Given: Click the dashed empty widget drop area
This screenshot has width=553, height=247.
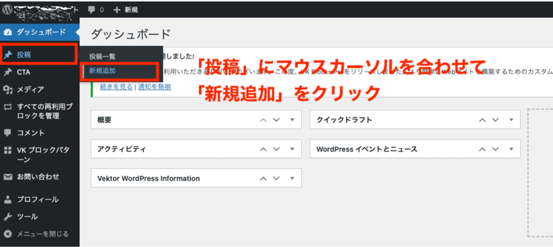Looking at the screenshot, I should click(540, 173).
